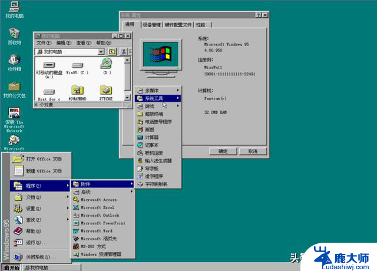The image size is (377, 271).
Task: Expand the 游戏 Games submenu
Action: (158, 106)
